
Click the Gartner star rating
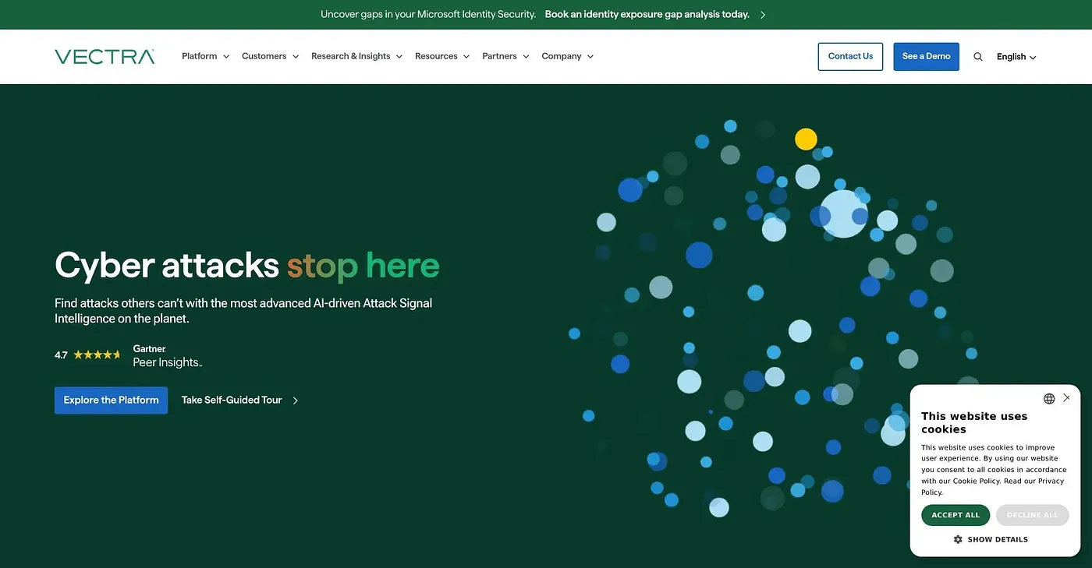coord(97,355)
